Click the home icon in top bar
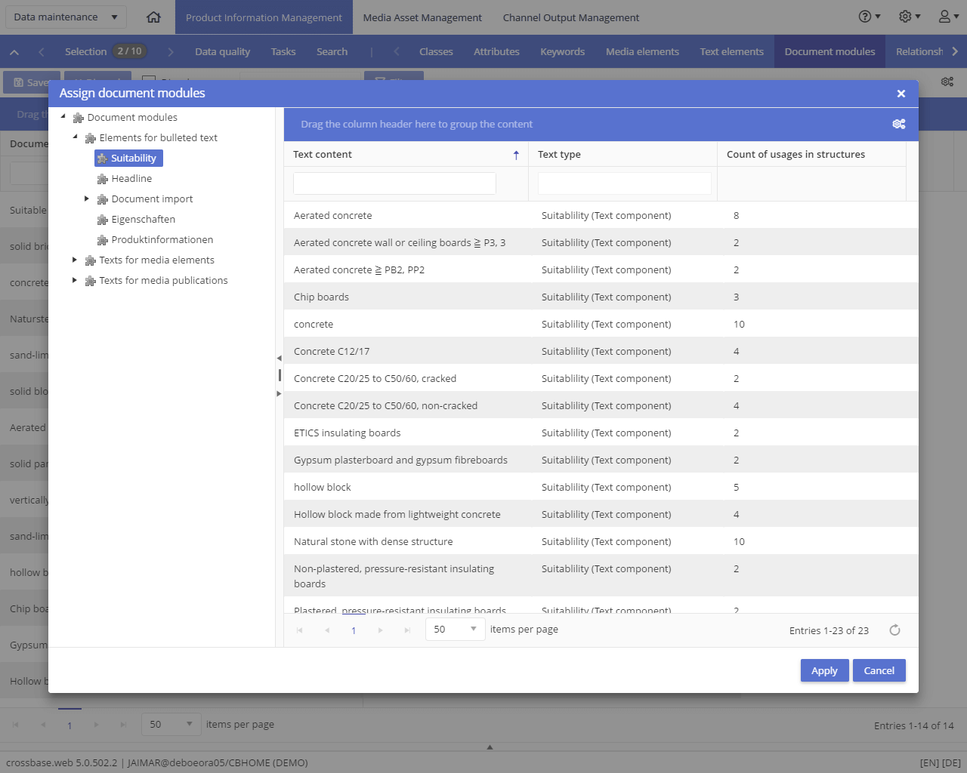 (153, 17)
